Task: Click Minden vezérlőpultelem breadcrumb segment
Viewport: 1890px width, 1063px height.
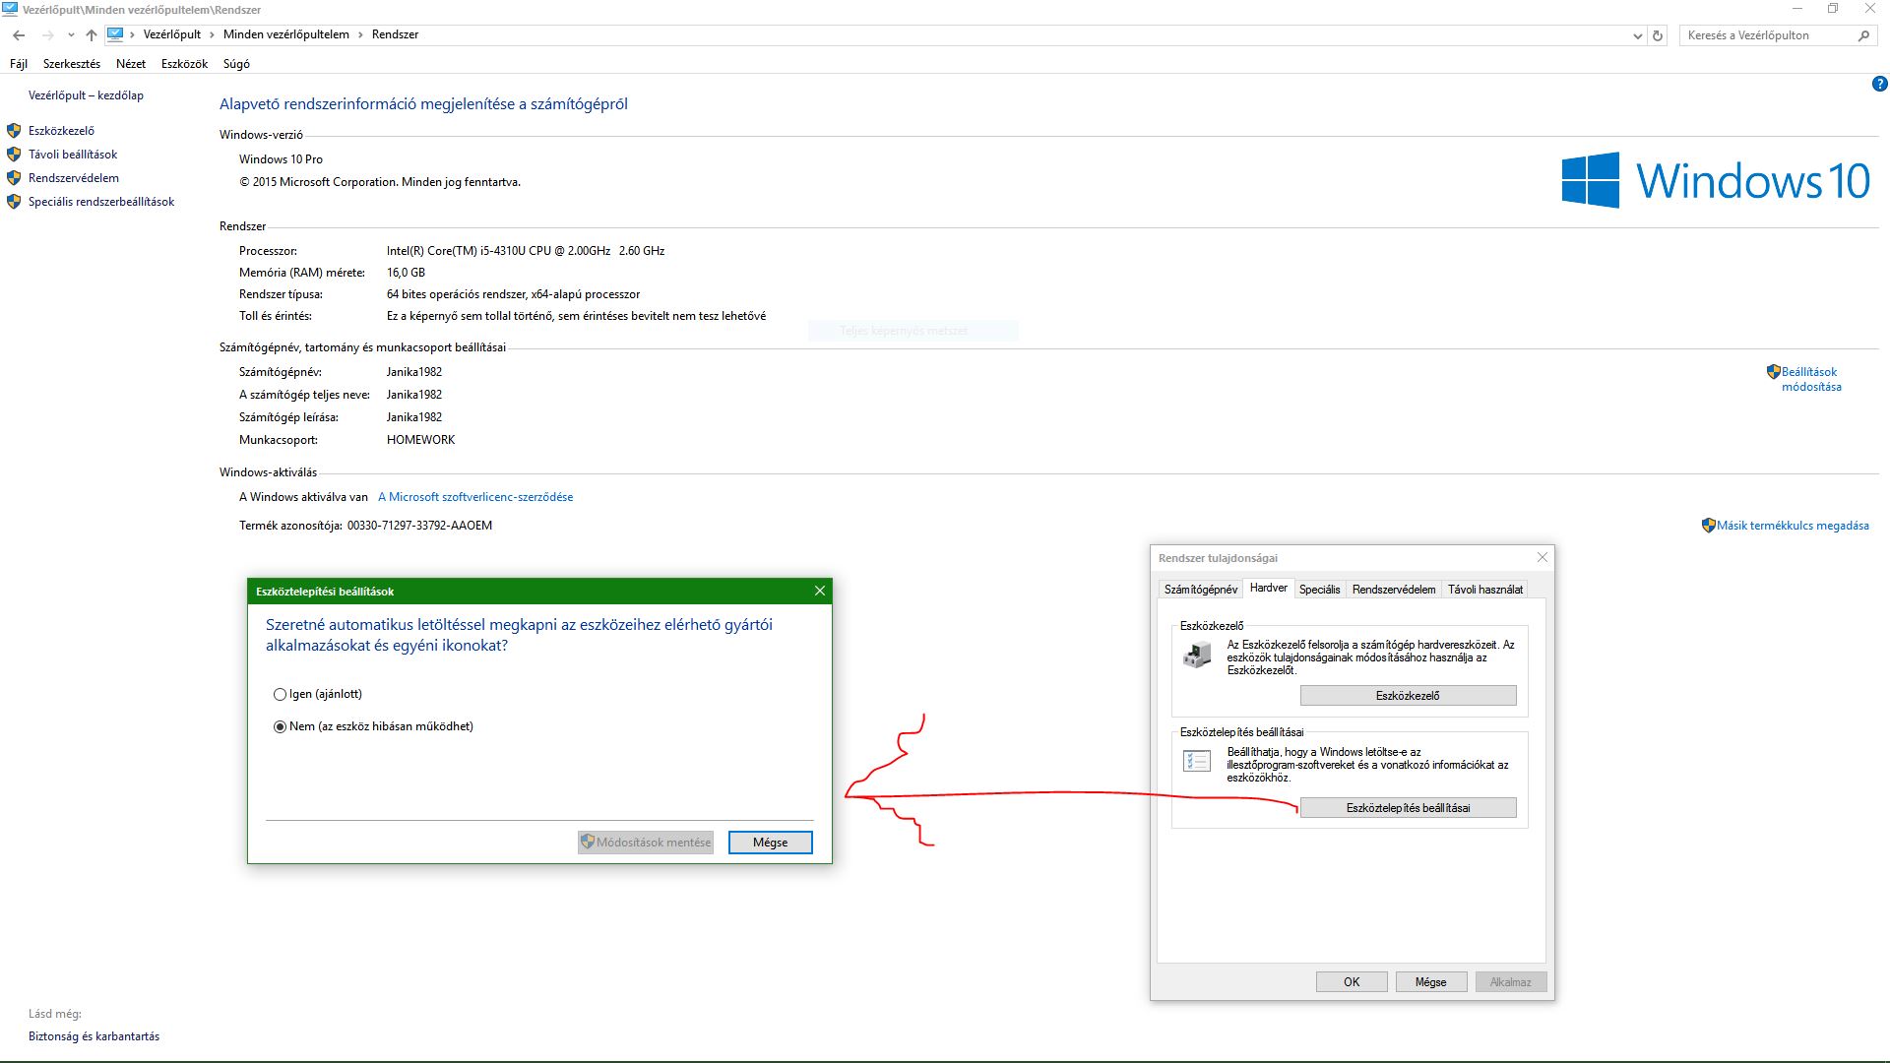Action: pos(286,34)
